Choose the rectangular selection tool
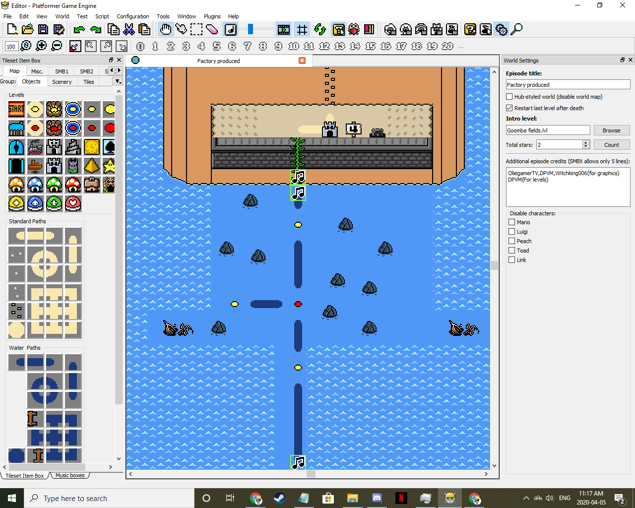This screenshot has height=508, width=635. click(196, 30)
